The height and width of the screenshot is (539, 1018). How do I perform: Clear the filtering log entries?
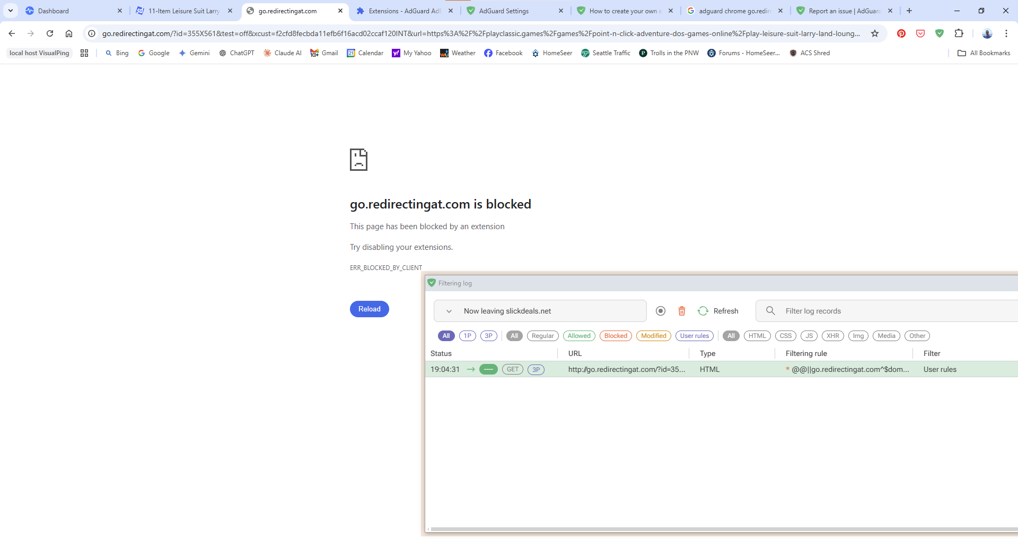682,311
